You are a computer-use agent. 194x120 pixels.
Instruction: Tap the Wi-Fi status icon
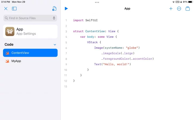tap(174, 2)
